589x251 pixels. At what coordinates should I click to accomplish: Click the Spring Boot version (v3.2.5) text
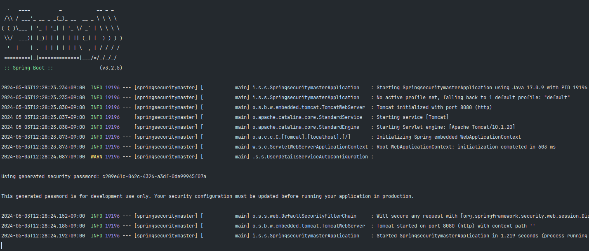coord(111,68)
